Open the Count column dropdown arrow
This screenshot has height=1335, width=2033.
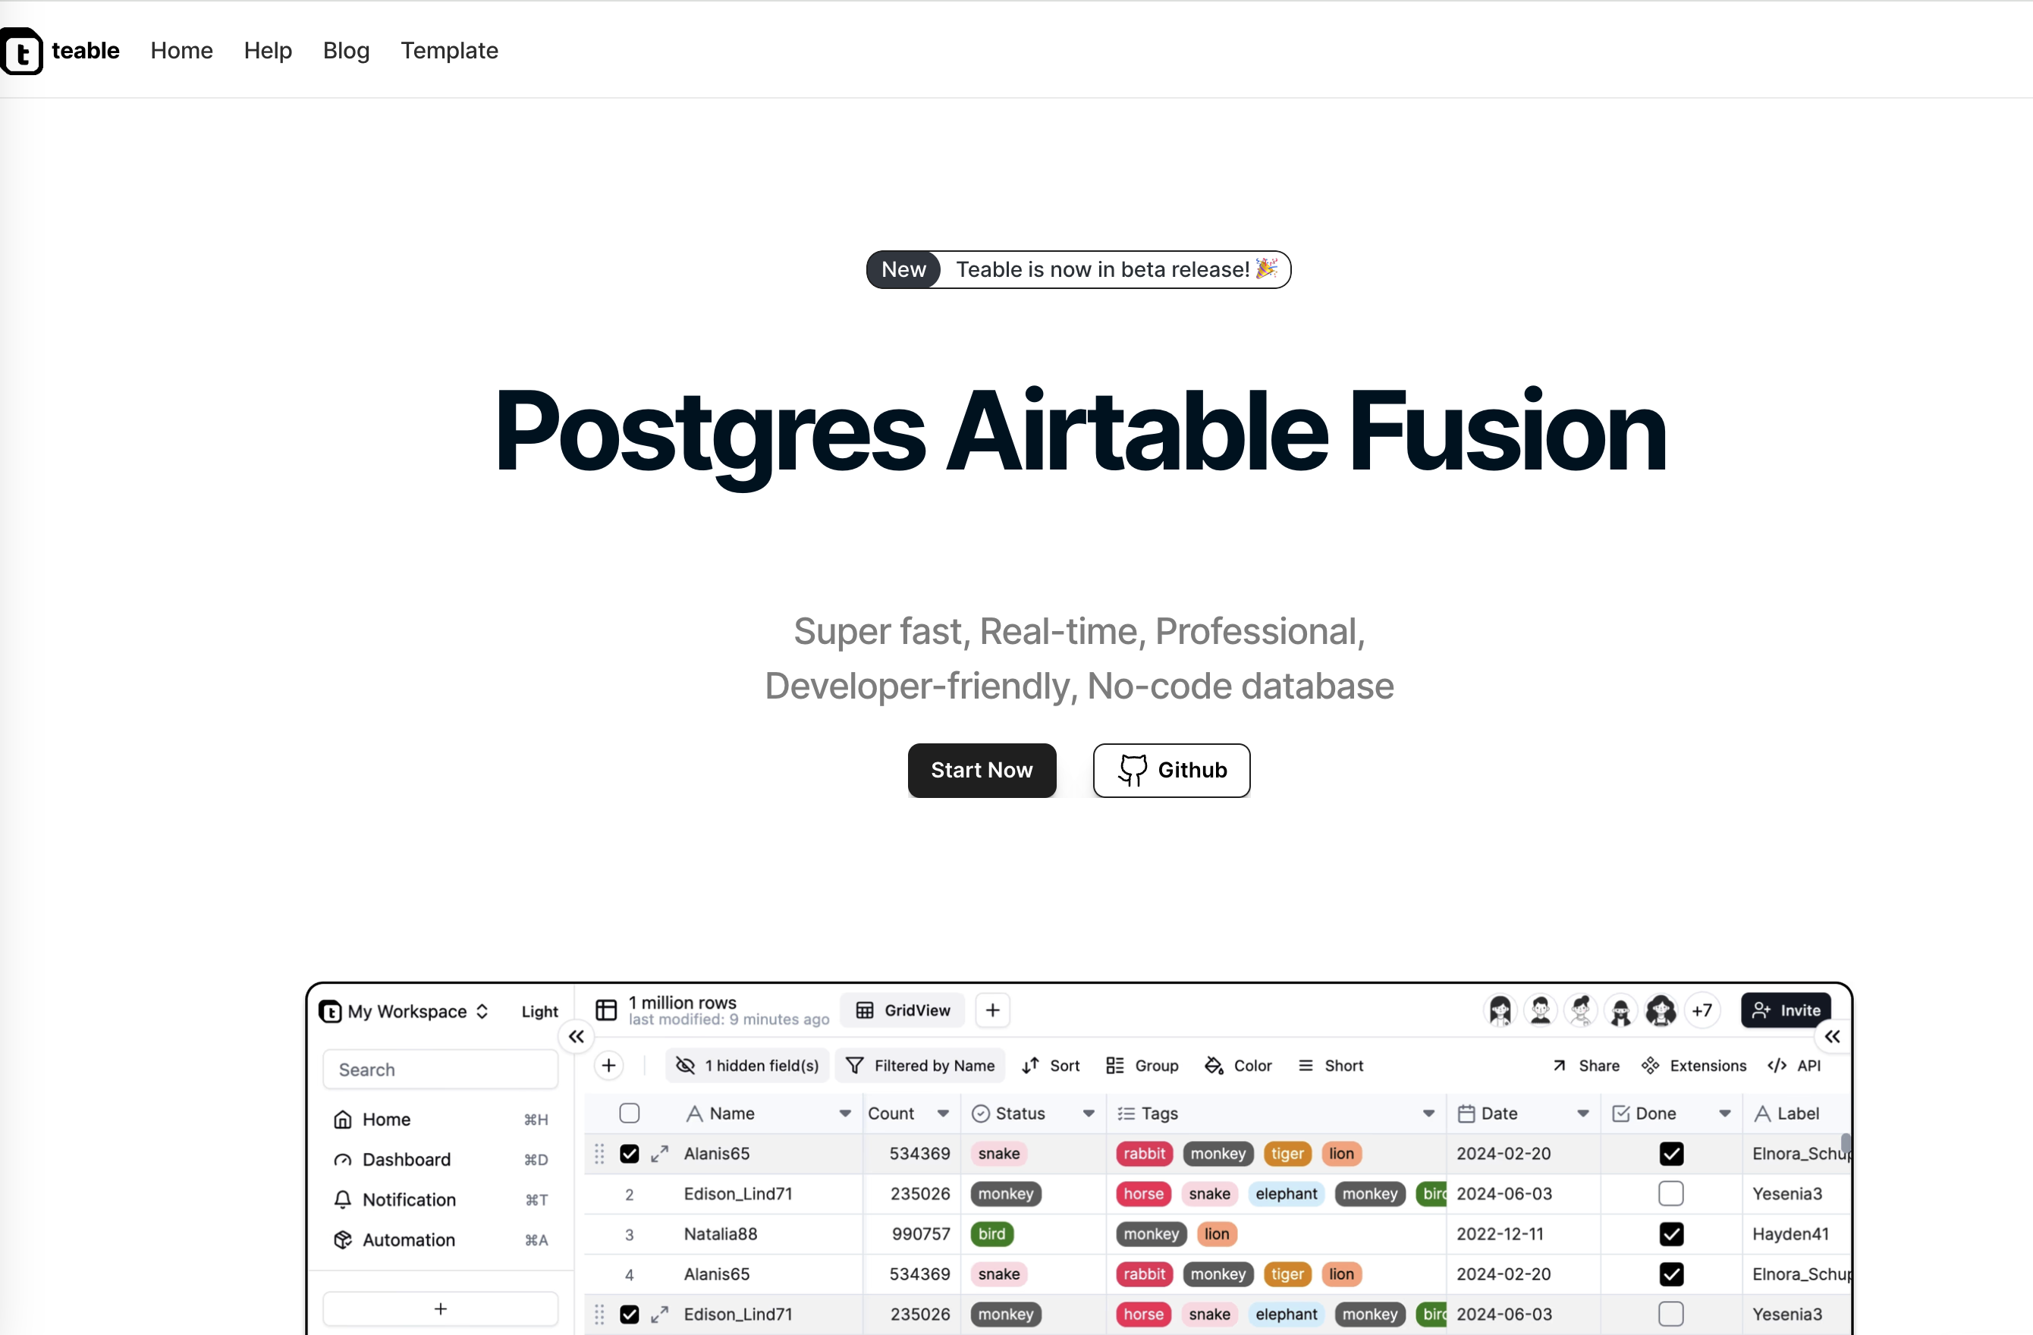click(943, 1113)
